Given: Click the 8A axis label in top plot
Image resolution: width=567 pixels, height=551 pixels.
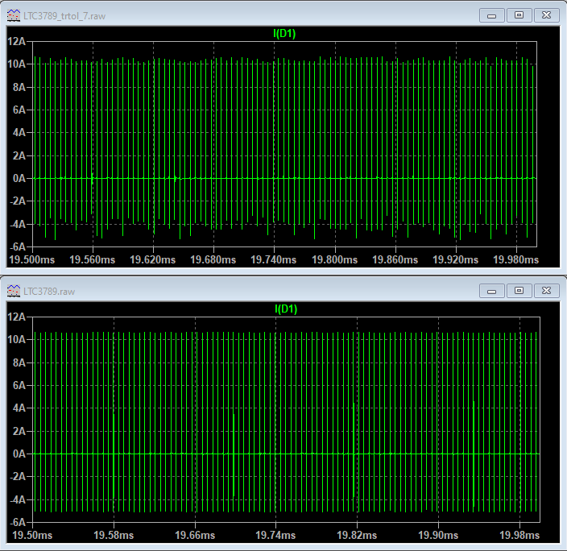Looking at the screenshot, I should pyautogui.click(x=19, y=87).
